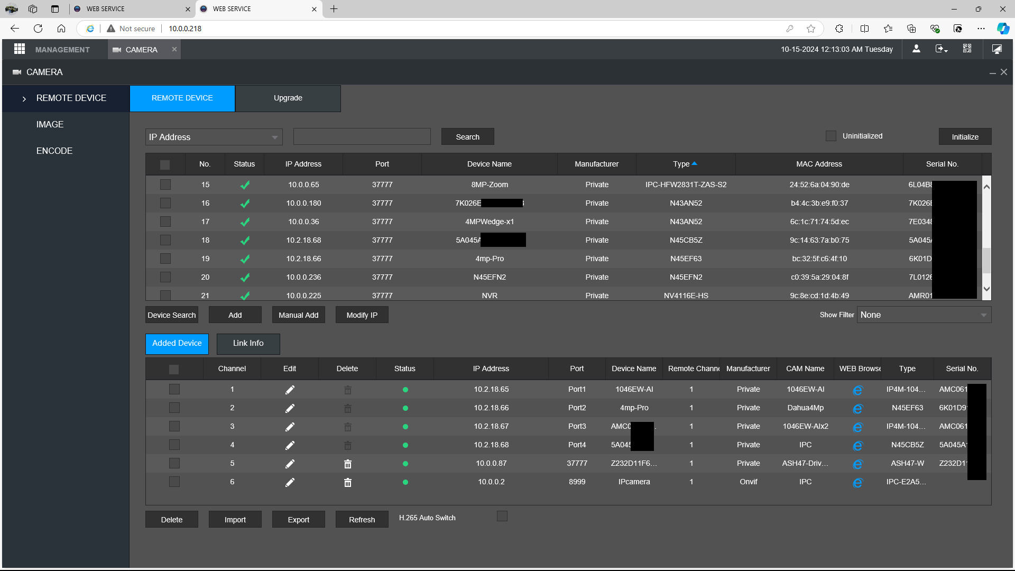The width and height of the screenshot is (1015, 571).
Task: Check the select-all box in search results header
Action: 165,164
